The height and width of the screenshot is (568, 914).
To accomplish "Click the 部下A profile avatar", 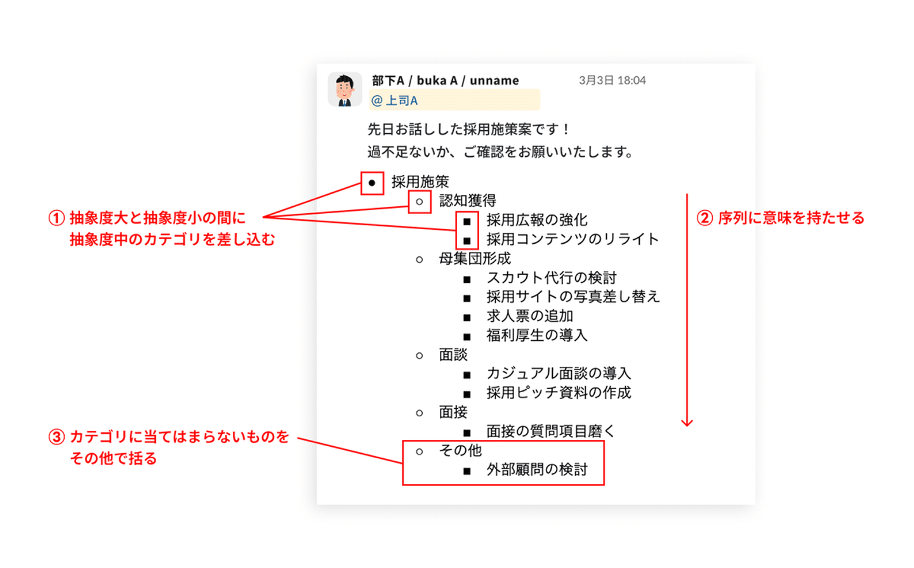I will tap(345, 89).
